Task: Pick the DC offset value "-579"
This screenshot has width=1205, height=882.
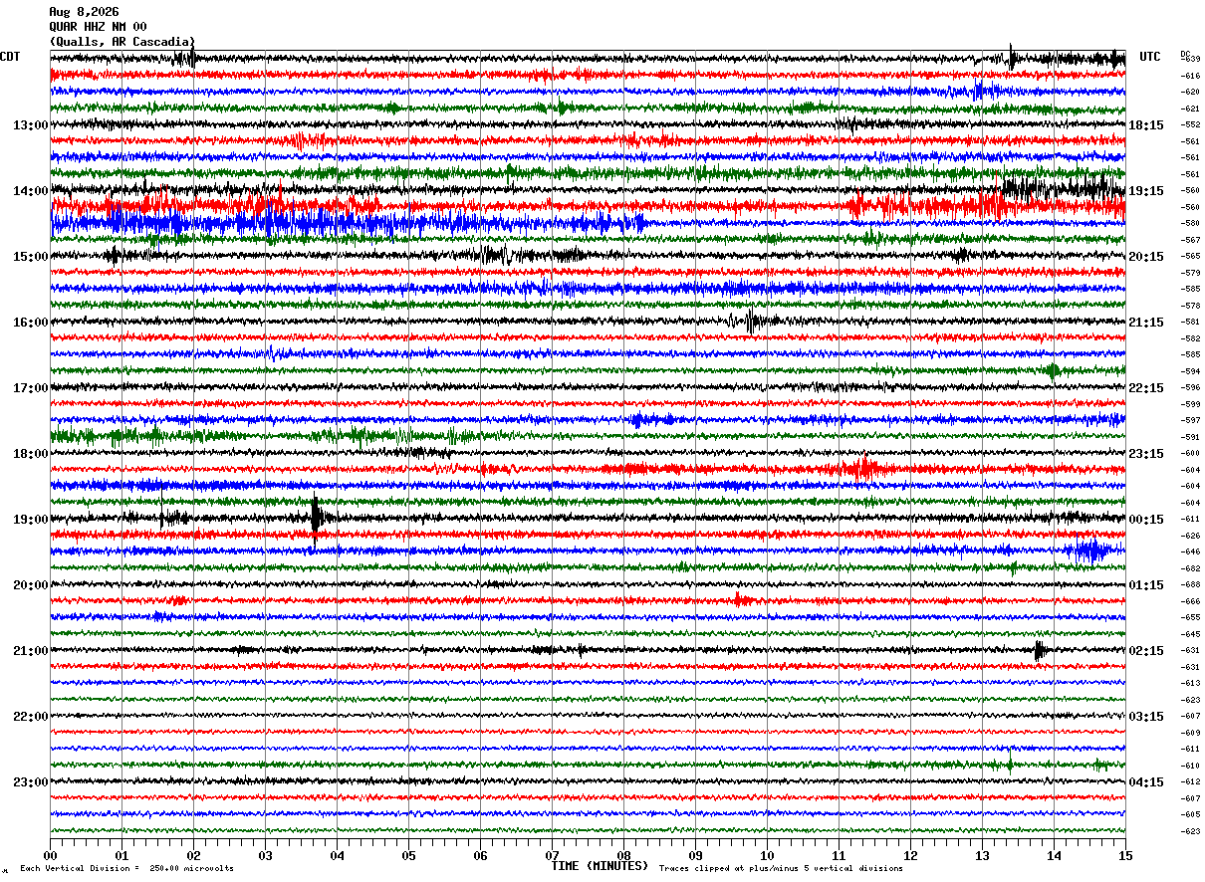Action: (1190, 273)
